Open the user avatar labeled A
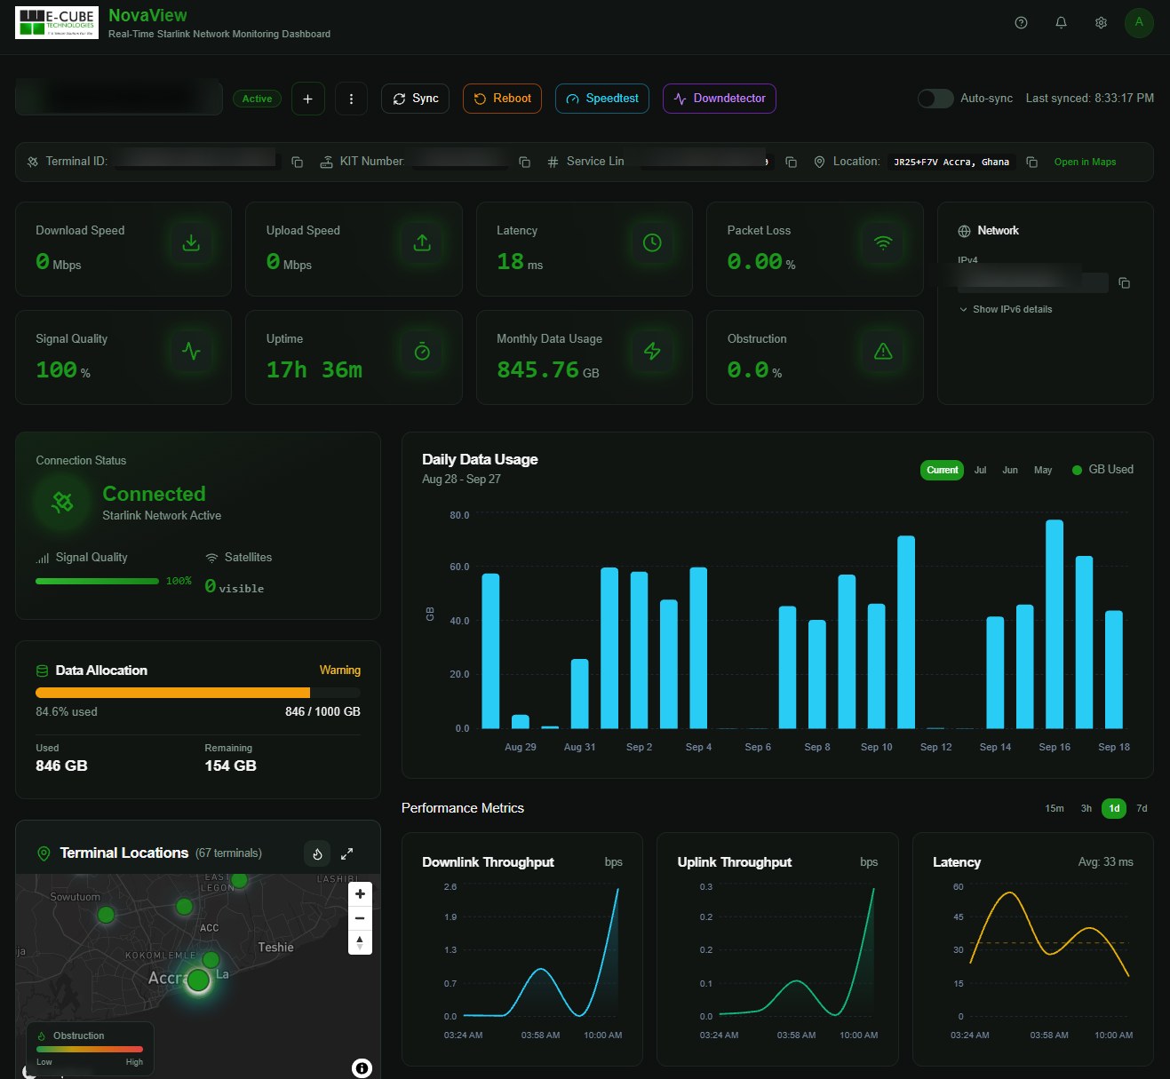 point(1139,23)
